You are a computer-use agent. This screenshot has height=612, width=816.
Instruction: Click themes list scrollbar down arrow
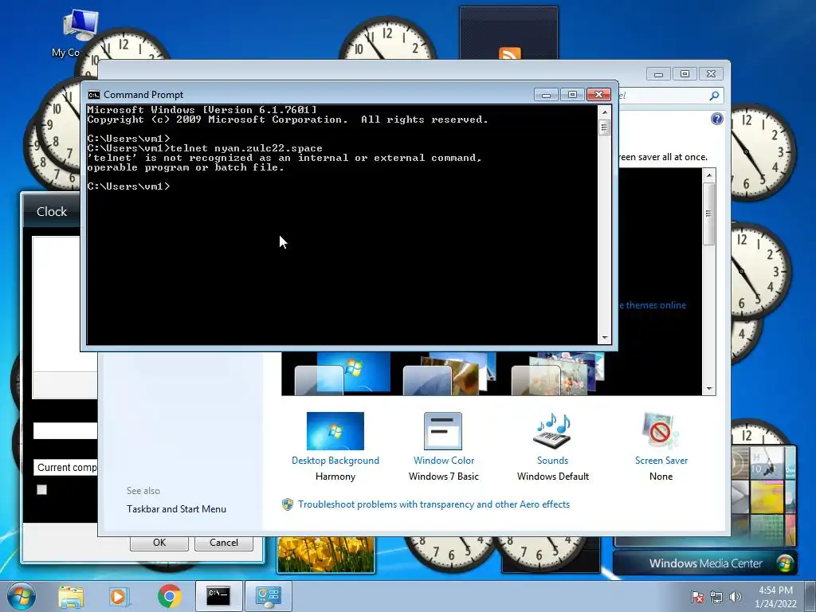(708, 389)
